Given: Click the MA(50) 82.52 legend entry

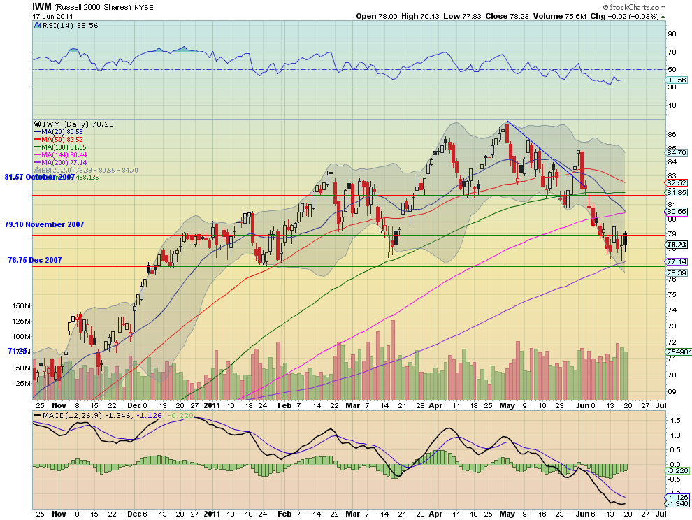Looking at the screenshot, I should pos(59,140).
